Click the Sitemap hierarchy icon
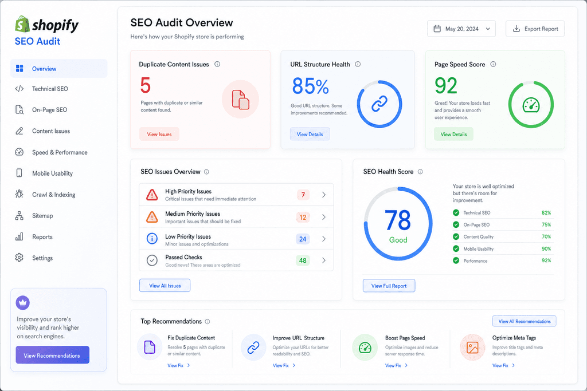587x391 pixels. click(x=19, y=216)
